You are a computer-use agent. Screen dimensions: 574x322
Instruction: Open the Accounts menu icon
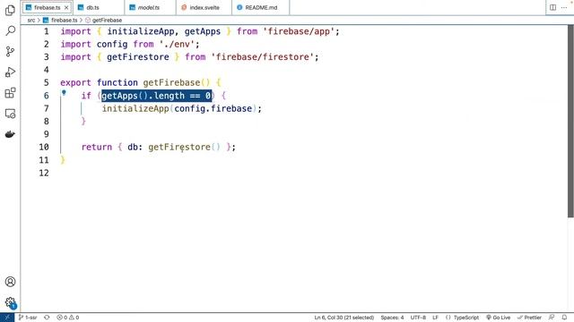10,282
